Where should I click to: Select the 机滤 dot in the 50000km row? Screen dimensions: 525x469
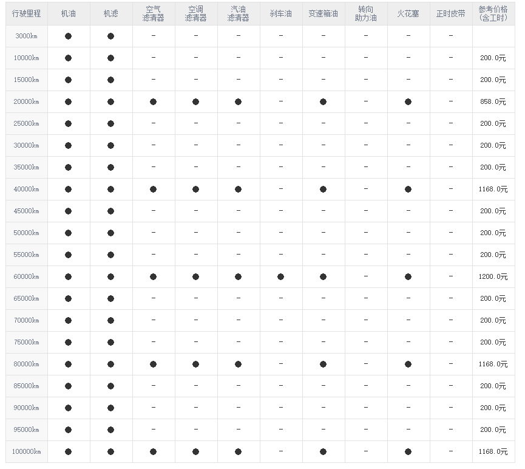110,233
